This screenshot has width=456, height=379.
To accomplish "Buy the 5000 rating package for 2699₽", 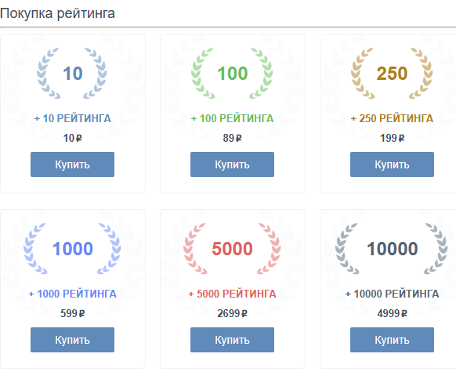I will [232, 340].
